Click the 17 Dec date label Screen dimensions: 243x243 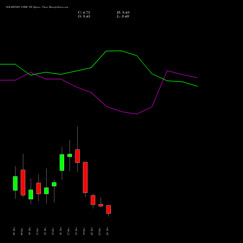point(69,231)
